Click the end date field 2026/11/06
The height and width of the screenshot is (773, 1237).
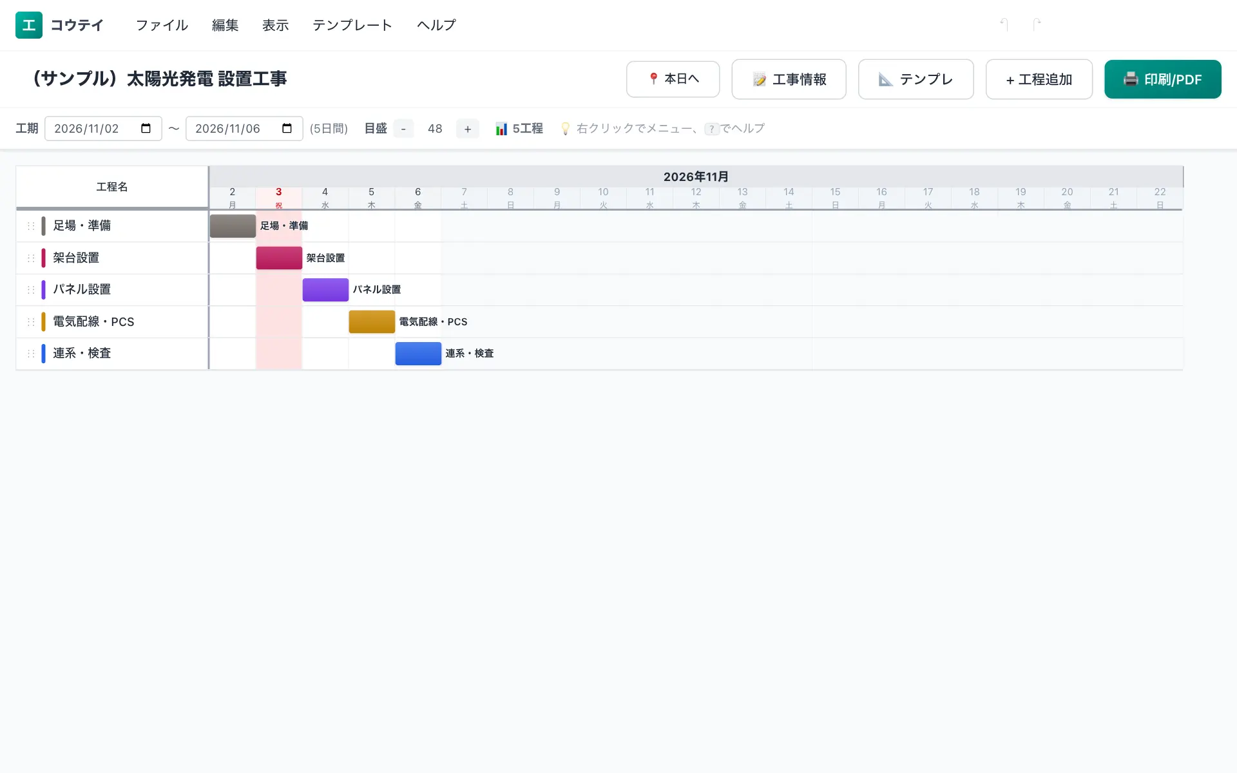[x=244, y=129]
